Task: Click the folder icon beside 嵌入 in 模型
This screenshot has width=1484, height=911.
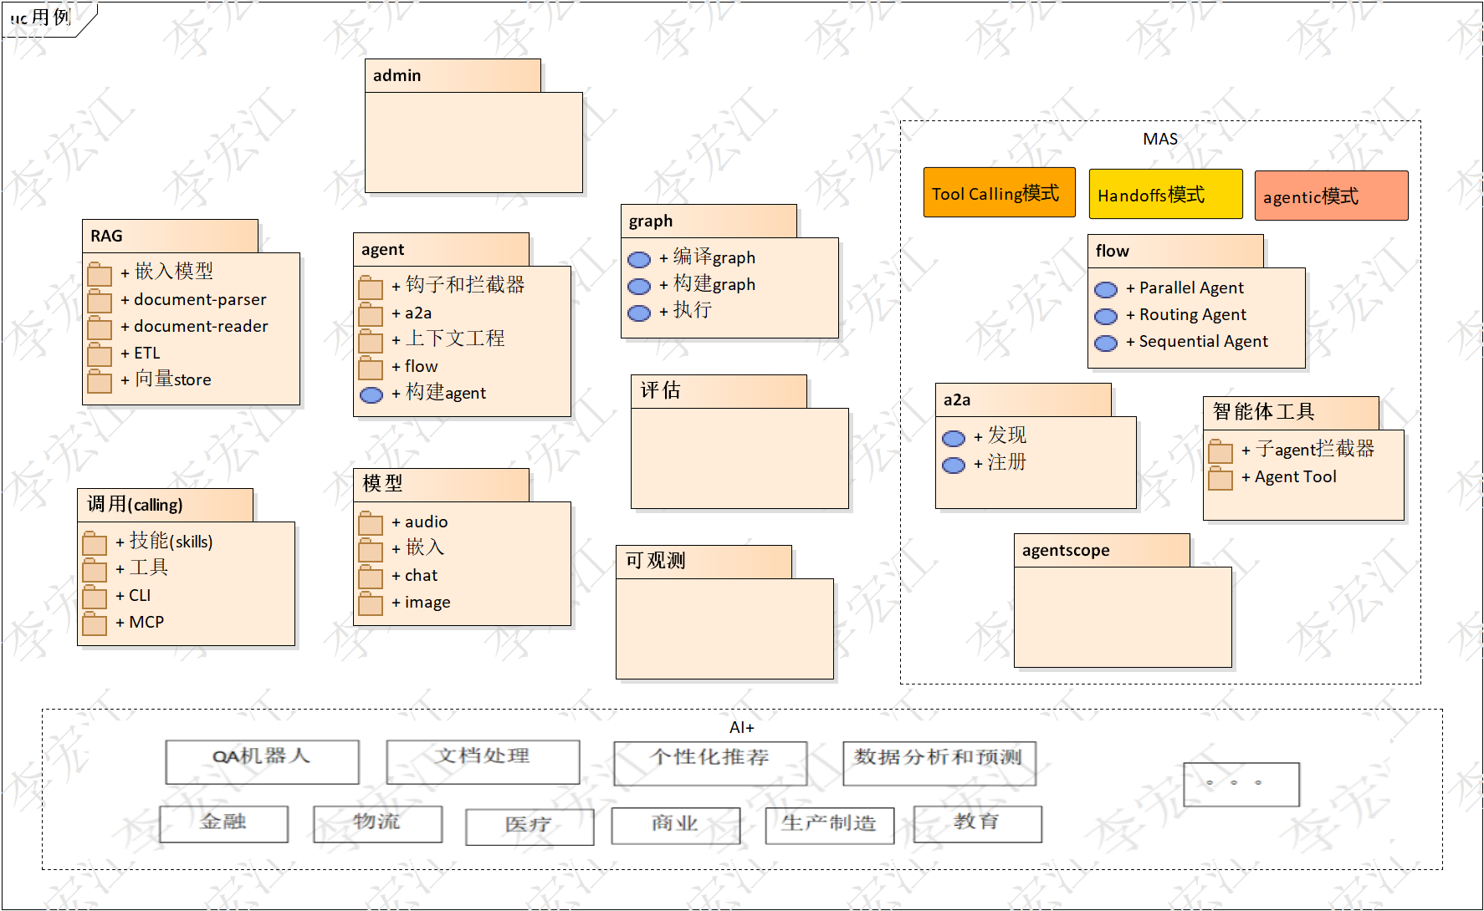Action: pos(371,550)
